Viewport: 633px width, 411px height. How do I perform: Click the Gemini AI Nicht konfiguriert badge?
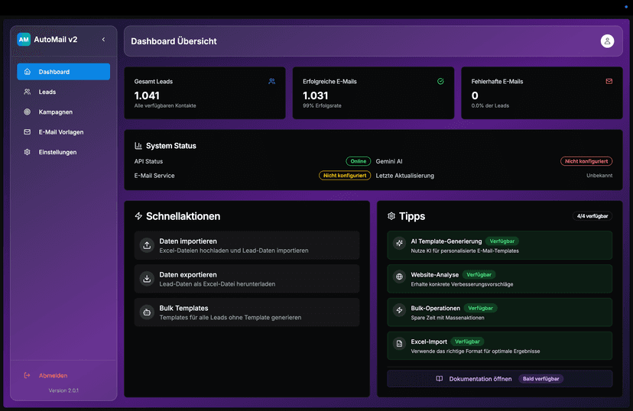[586, 161]
